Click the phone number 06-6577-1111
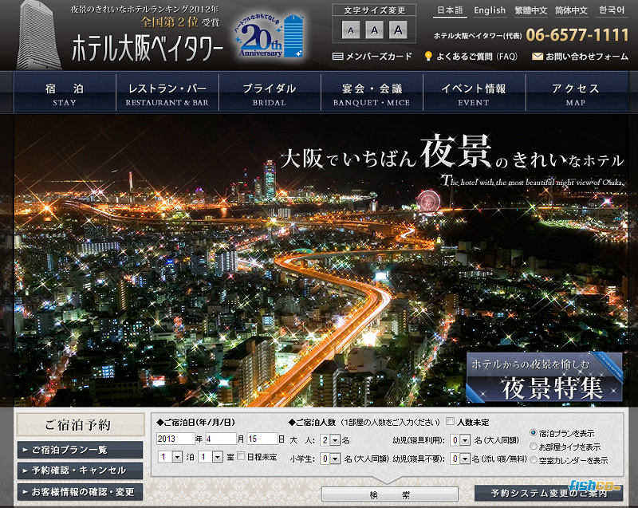The height and width of the screenshot is (508, 638). (x=577, y=35)
